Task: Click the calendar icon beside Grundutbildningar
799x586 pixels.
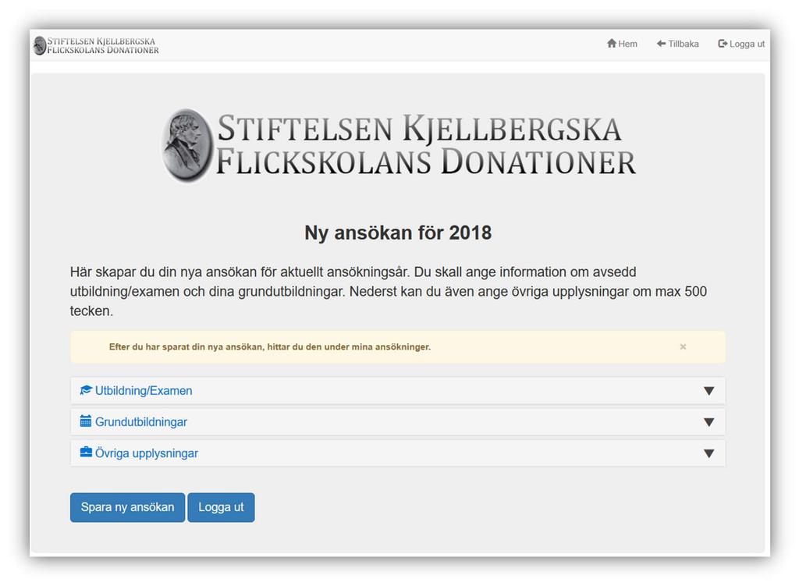Action: coord(86,421)
